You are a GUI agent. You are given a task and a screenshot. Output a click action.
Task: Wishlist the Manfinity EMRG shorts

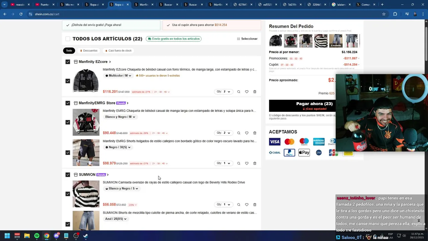247,163
